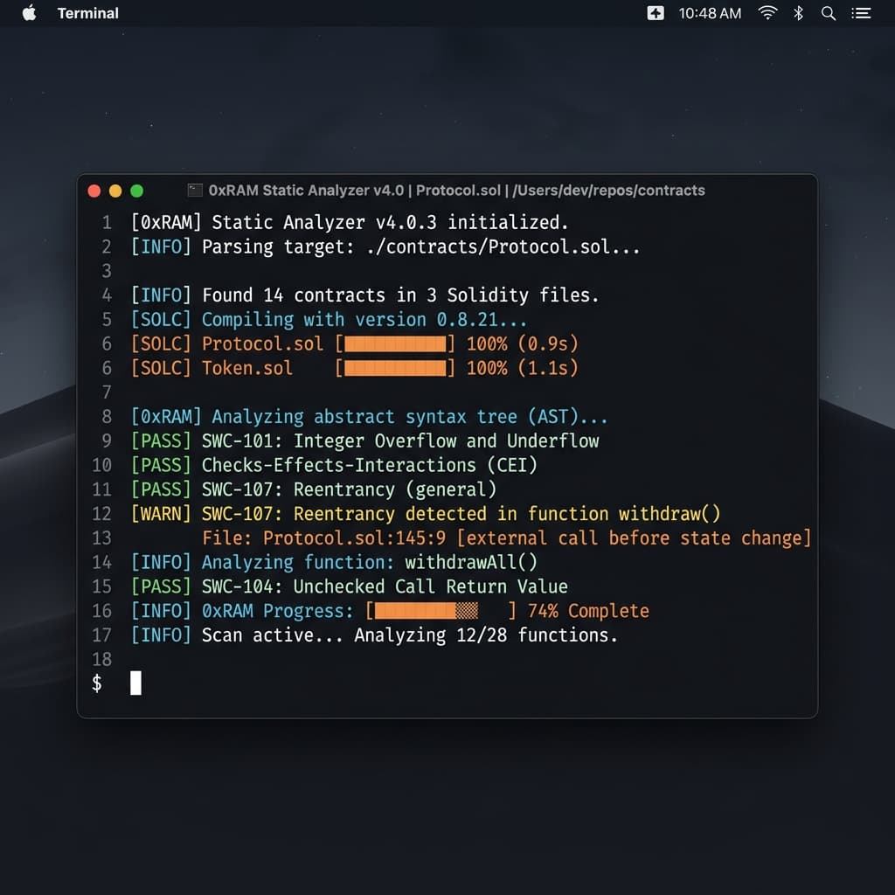The image size is (895, 895).
Task: Click 'SWC-101: Integer Overflow and Underflow'
Action: tap(400, 441)
